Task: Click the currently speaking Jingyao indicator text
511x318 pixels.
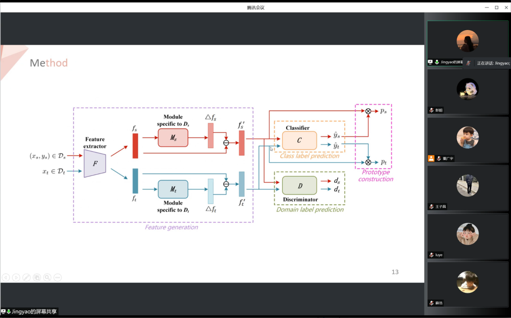Action: [493, 63]
